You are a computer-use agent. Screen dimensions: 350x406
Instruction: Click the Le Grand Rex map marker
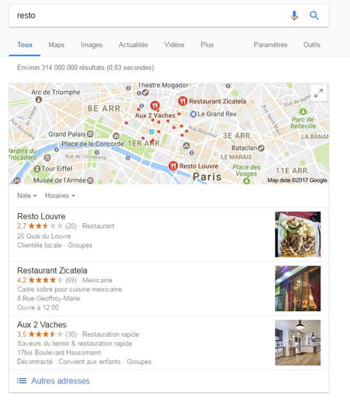click(193, 114)
